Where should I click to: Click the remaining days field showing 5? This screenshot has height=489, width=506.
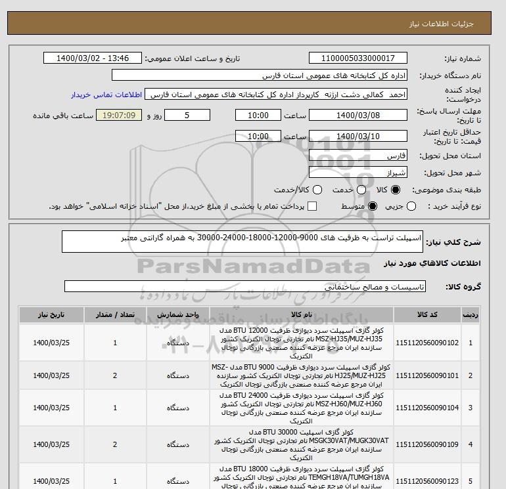pyautogui.click(x=187, y=115)
